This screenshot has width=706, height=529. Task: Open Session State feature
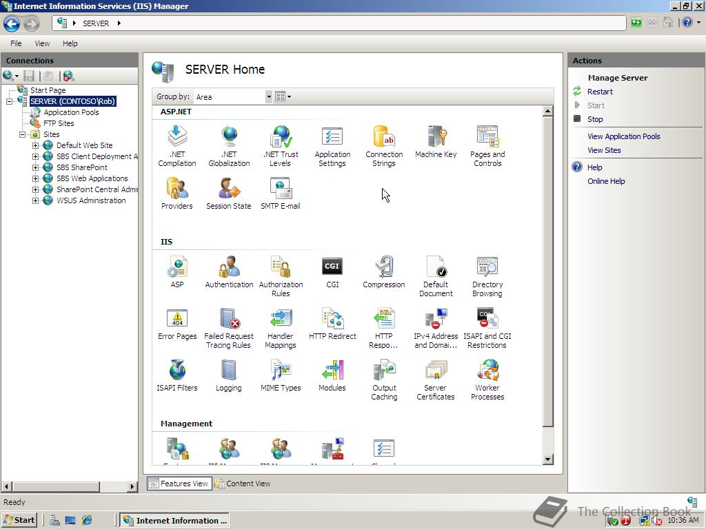pyautogui.click(x=229, y=194)
